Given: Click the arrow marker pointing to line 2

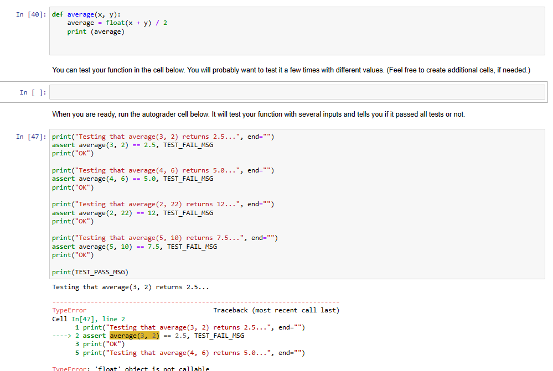Looking at the screenshot, I should [62, 335].
